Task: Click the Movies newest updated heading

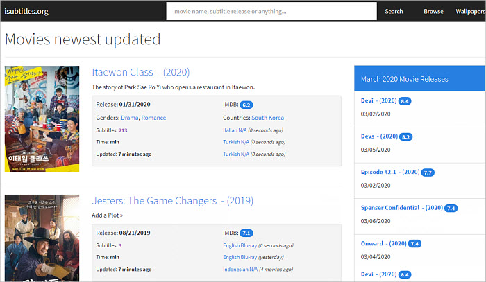Action: (83, 39)
